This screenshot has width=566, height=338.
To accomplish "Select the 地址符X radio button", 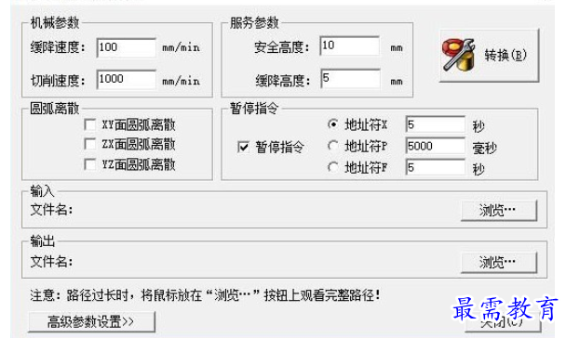I will coord(333,124).
